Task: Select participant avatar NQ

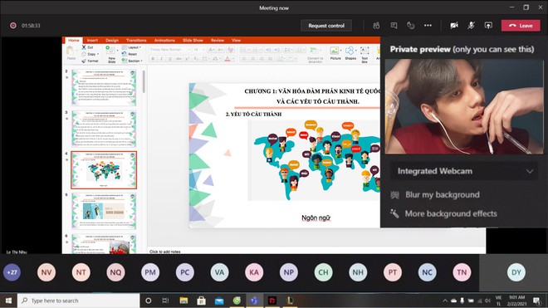Action: point(115,272)
